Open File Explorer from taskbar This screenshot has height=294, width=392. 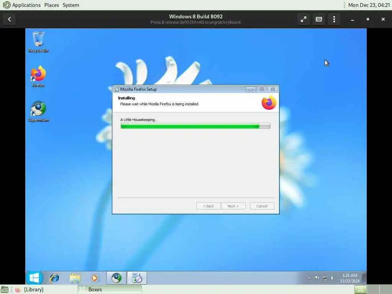pos(75,278)
